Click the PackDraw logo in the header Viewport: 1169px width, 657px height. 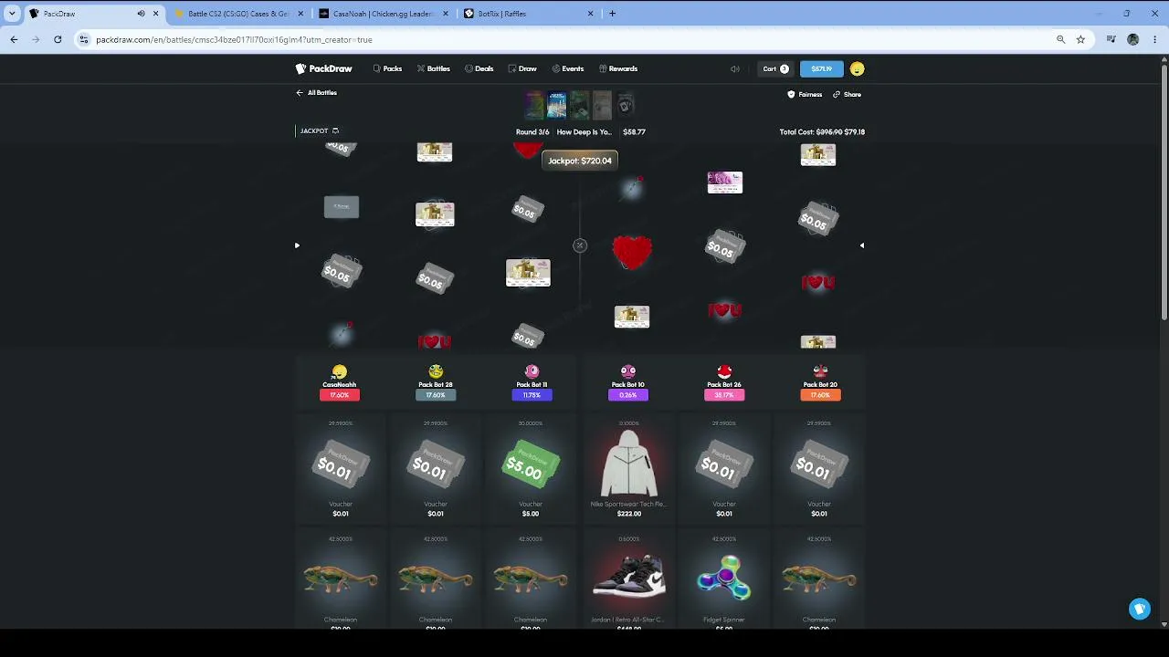(324, 68)
